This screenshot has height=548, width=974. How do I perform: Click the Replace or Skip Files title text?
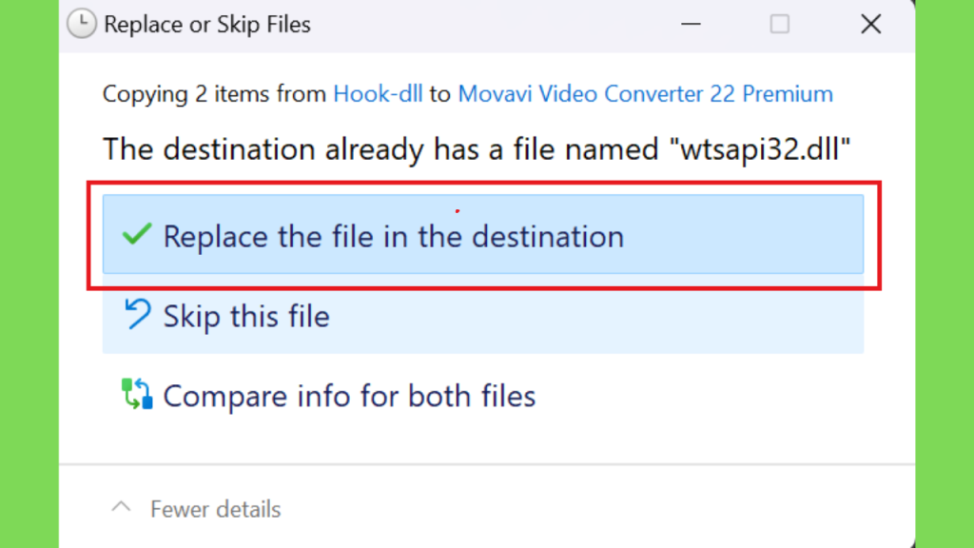click(x=206, y=25)
